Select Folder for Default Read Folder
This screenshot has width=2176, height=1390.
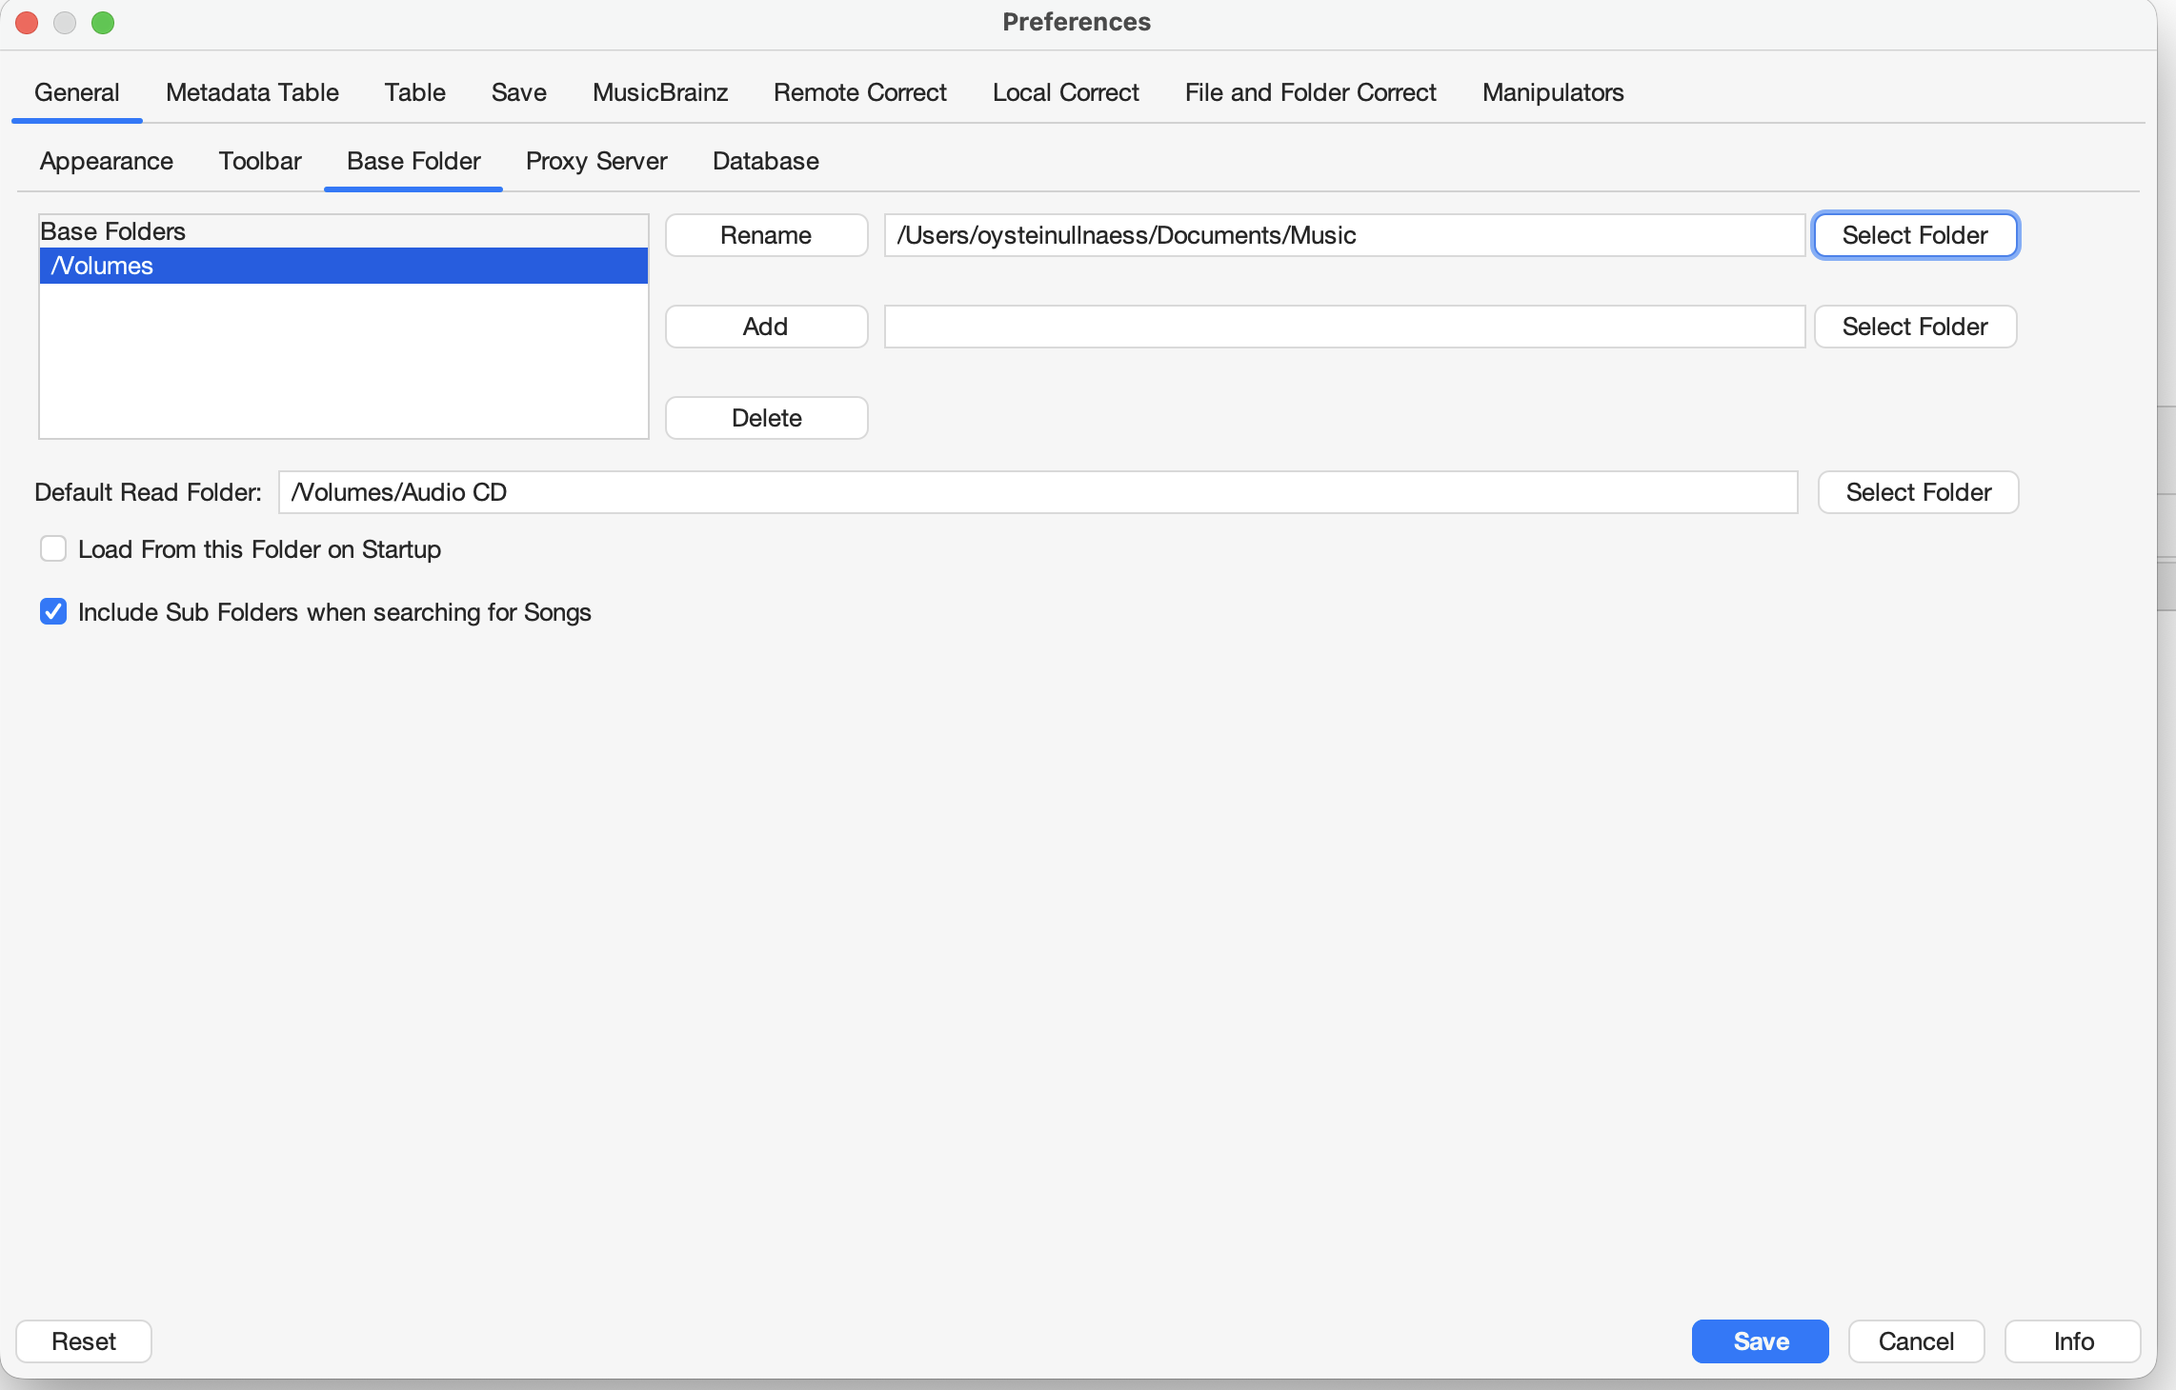click(x=1918, y=492)
